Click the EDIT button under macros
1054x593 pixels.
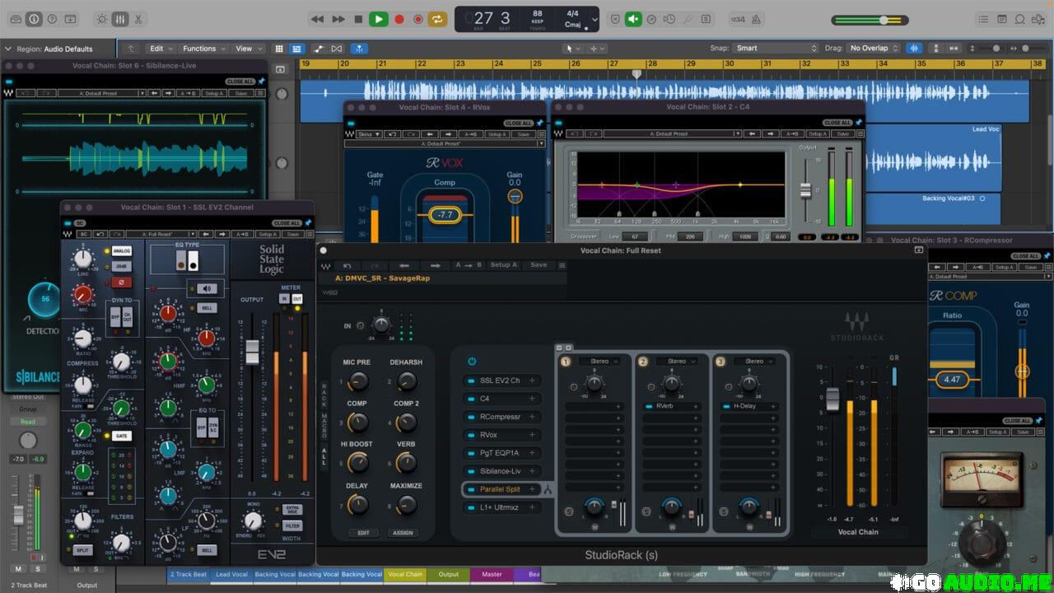363,533
